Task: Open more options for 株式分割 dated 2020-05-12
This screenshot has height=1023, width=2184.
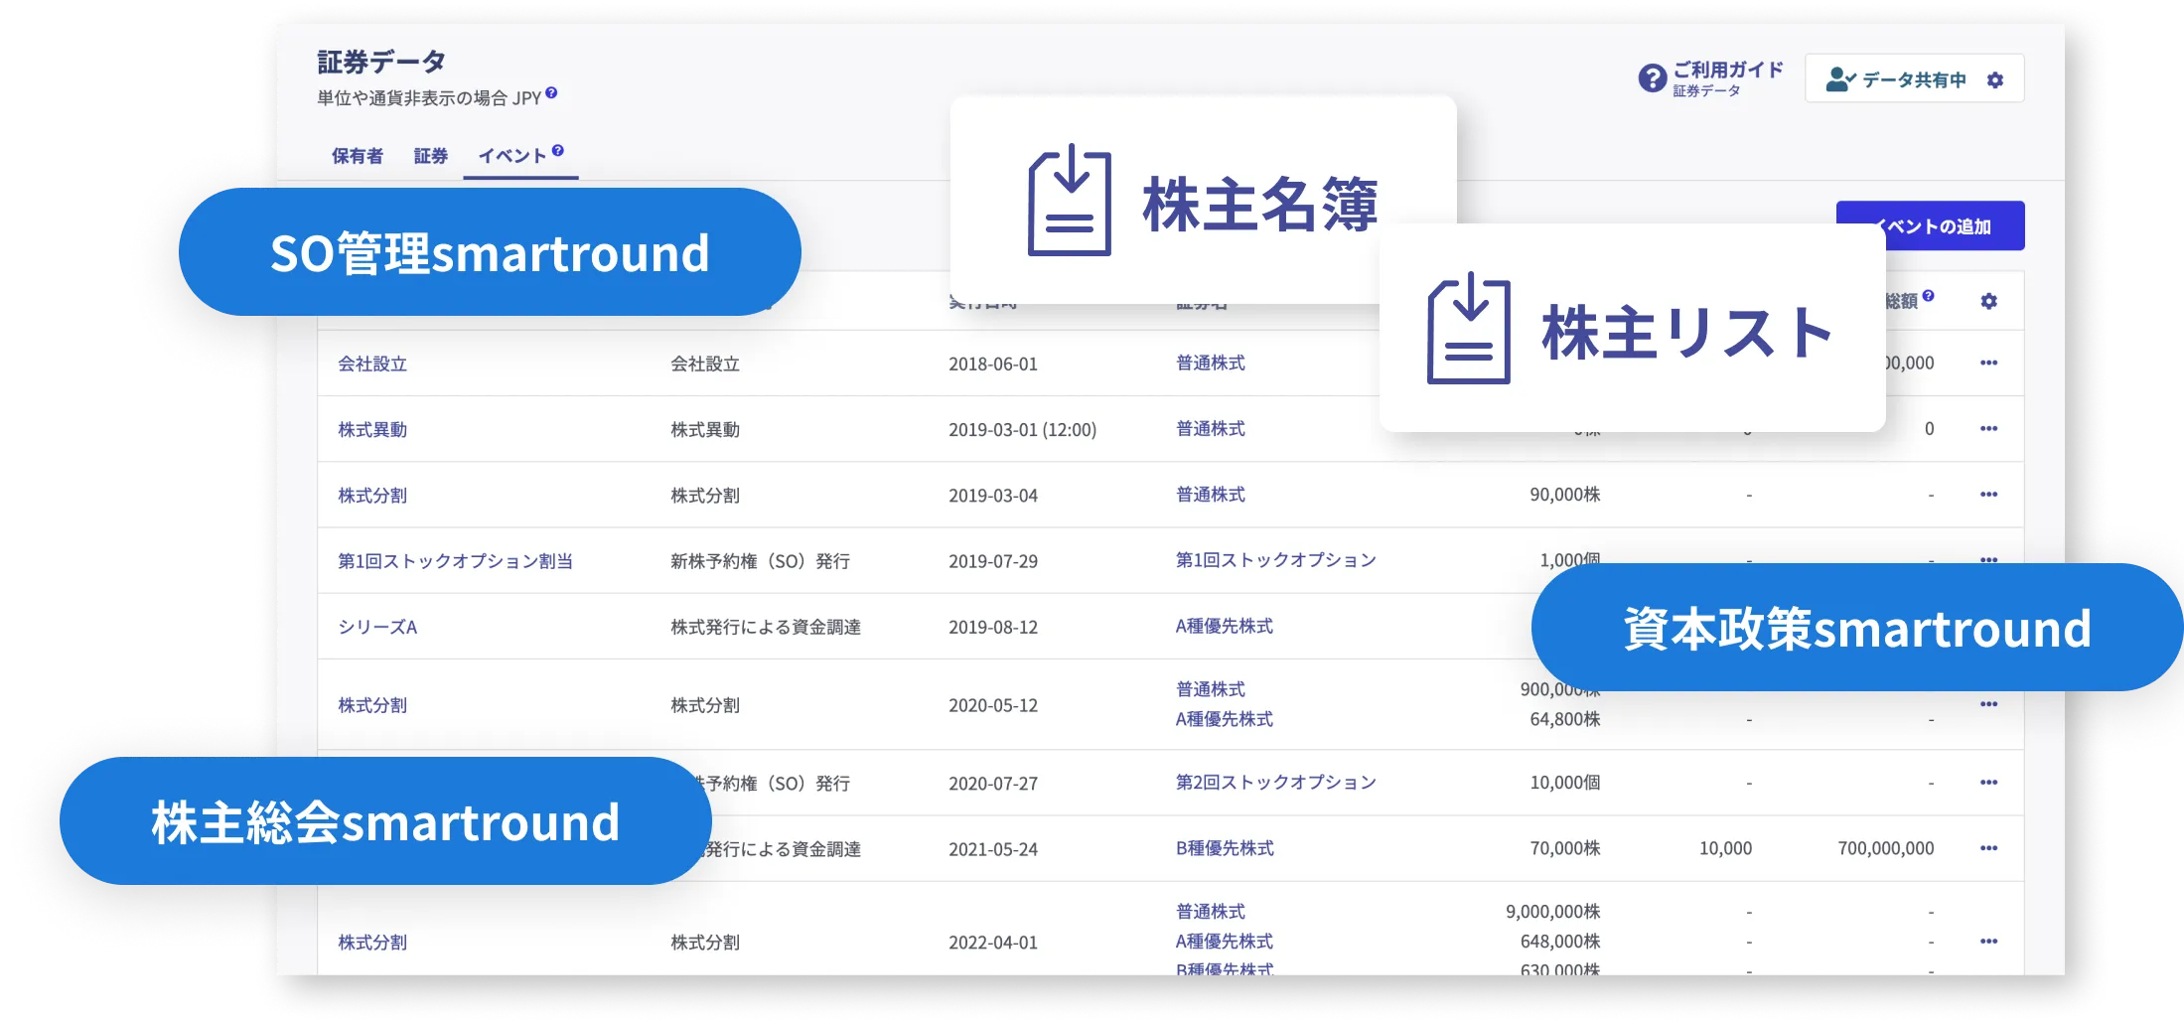Action: point(1988,704)
